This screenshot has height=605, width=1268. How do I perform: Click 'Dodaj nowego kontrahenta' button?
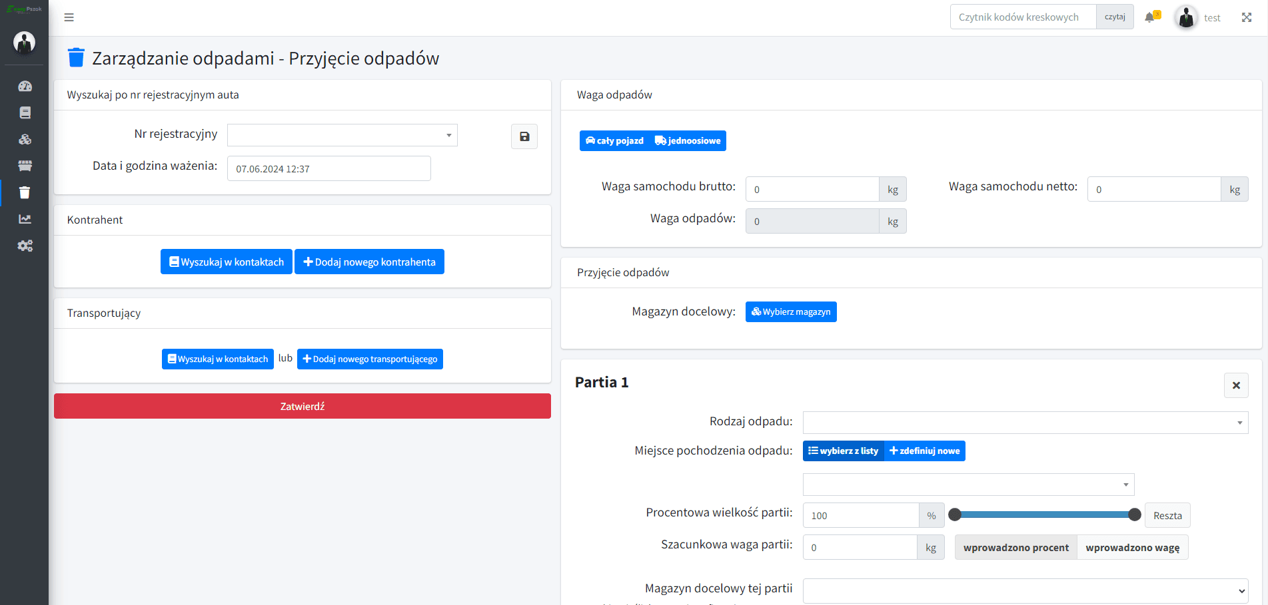pyautogui.click(x=369, y=262)
